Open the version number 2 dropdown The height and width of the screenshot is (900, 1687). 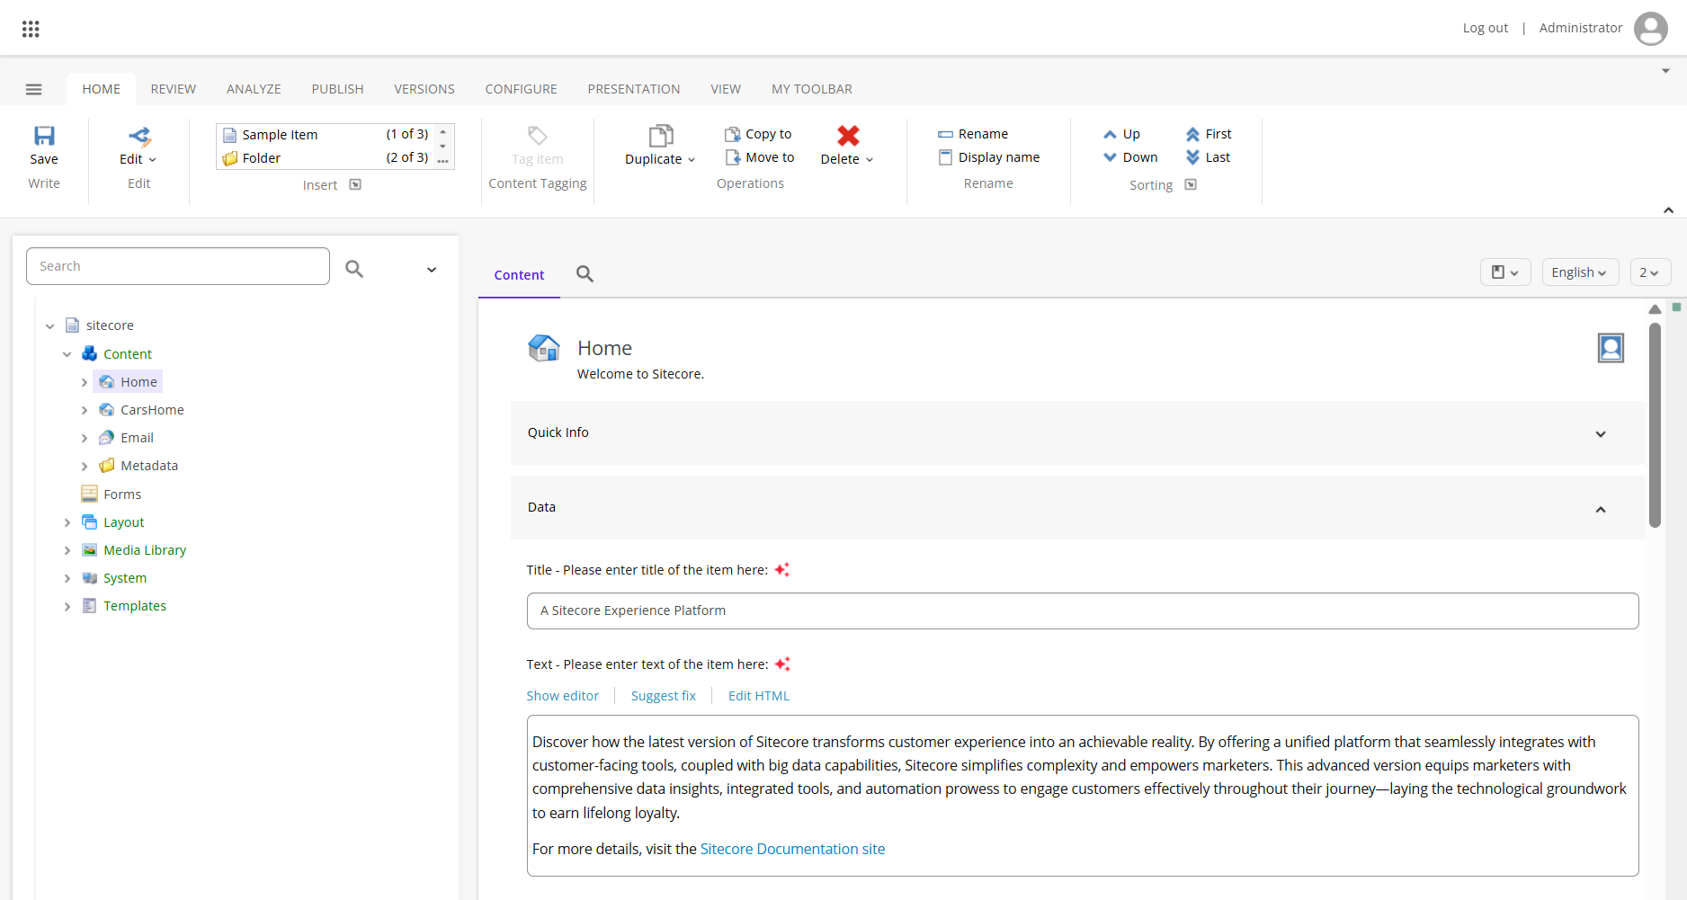pos(1650,272)
